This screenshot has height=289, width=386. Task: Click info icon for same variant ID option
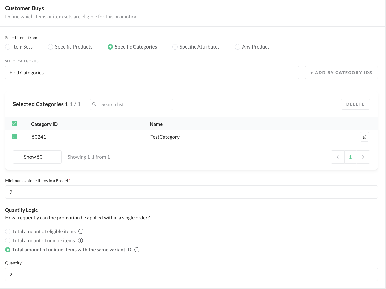point(137,250)
